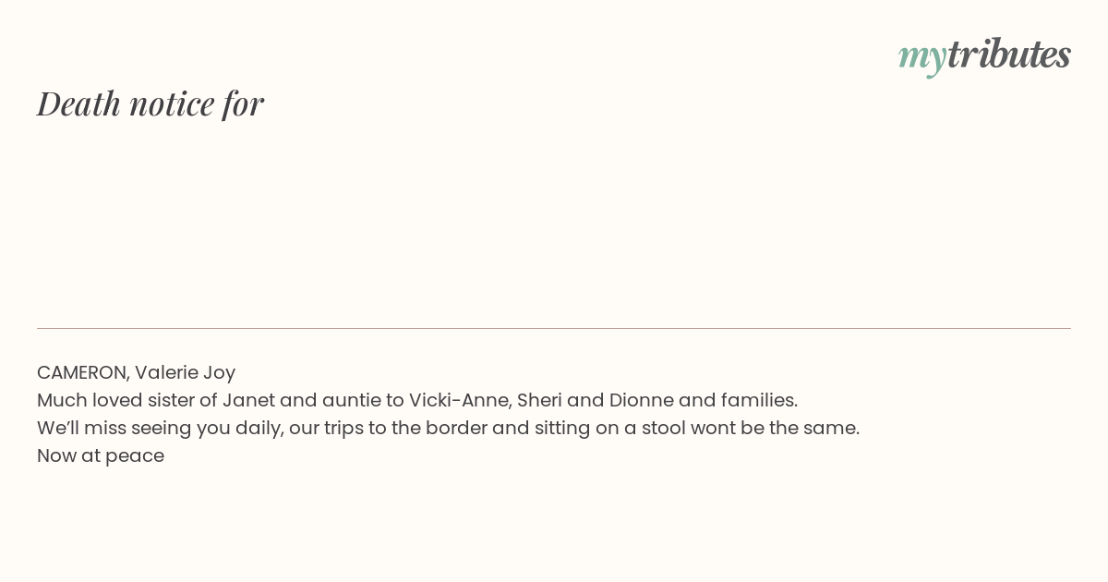Select the "CAMERON, Valerie Joy" name line
This screenshot has height=582, width=1108.
pos(137,372)
